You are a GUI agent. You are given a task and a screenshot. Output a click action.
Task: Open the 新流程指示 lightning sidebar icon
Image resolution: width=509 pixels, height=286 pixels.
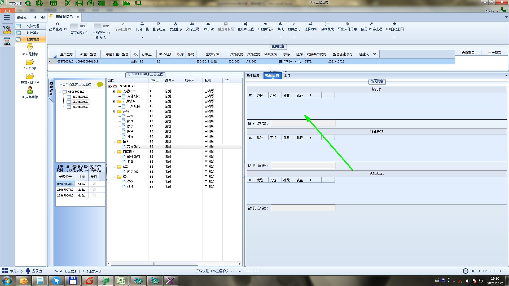pos(30,48)
